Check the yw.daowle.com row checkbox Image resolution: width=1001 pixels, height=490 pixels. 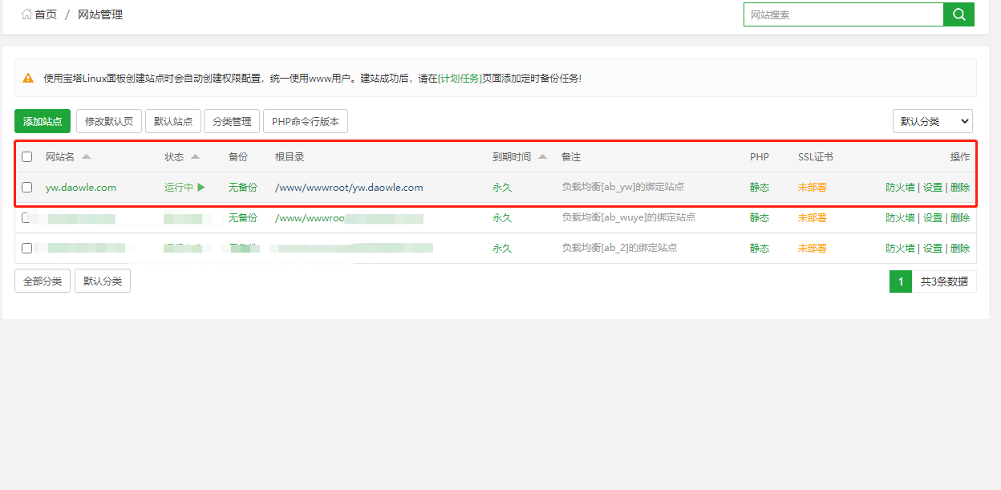[x=27, y=188]
